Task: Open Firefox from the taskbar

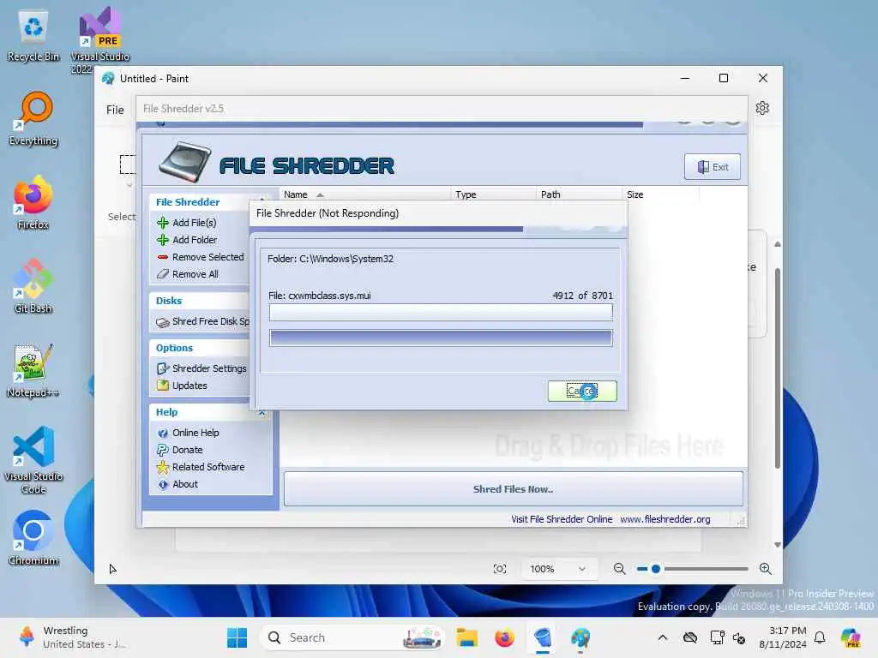Action: click(504, 637)
